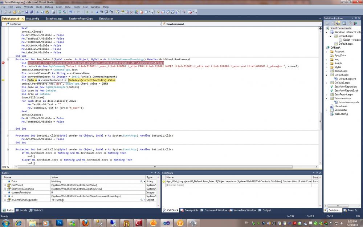Viewport: 363px width, 227px height.
Task: Switch to the Web.config tab
Action: tap(32, 19)
